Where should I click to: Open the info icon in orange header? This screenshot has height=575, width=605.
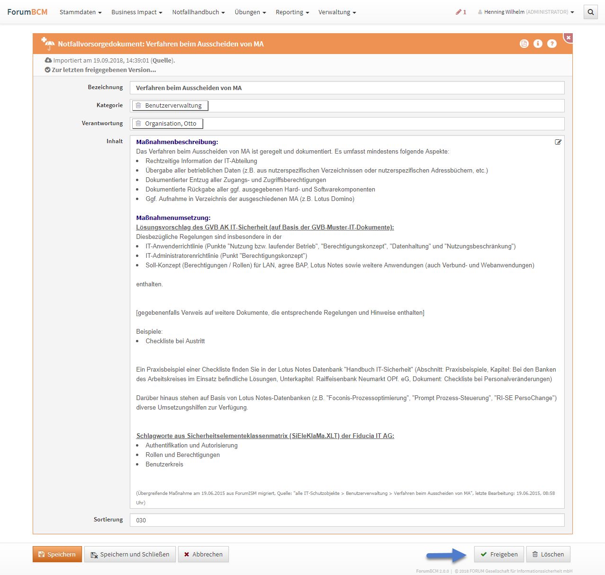point(538,44)
